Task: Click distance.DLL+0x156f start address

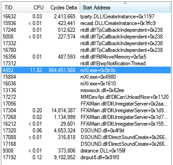Action: pos(103,151)
